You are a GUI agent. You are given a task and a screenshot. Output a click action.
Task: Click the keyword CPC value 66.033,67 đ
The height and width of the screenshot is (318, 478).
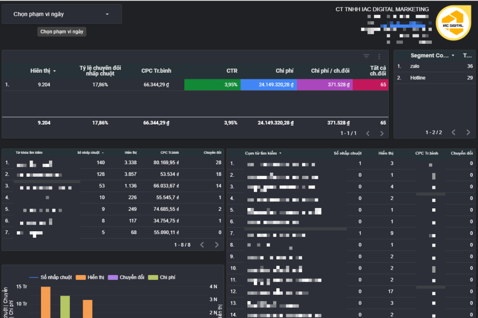pos(166,186)
